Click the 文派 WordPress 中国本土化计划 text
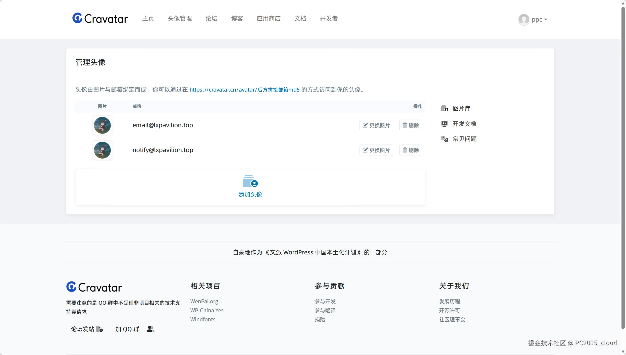 [x=313, y=252]
